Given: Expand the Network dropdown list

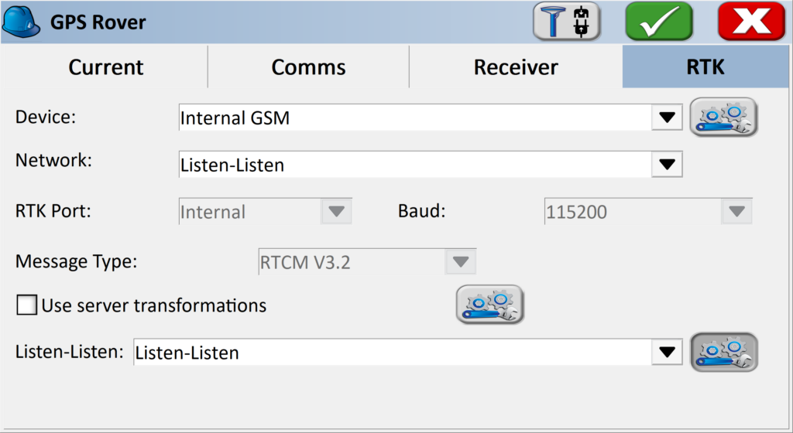Looking at the screenshot, I should pos(666,164).
